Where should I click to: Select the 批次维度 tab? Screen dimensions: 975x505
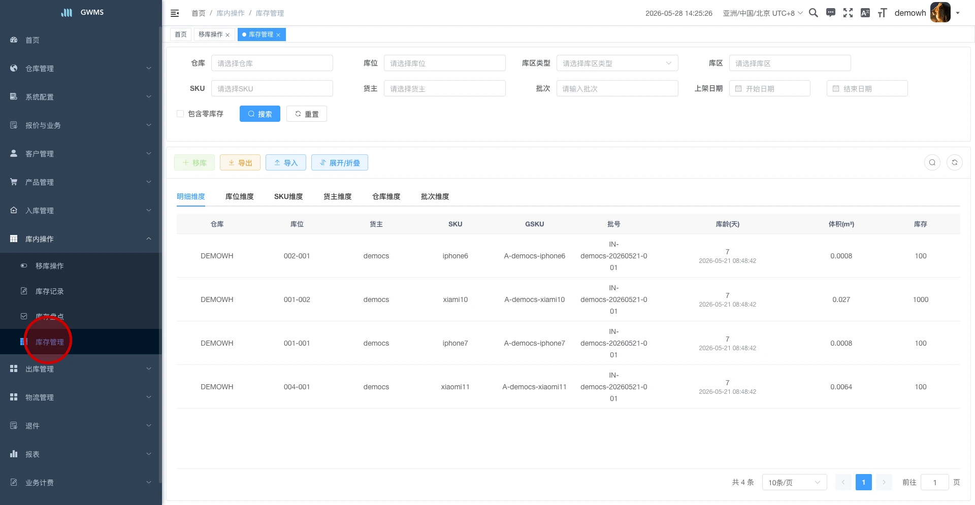(435, 196)
